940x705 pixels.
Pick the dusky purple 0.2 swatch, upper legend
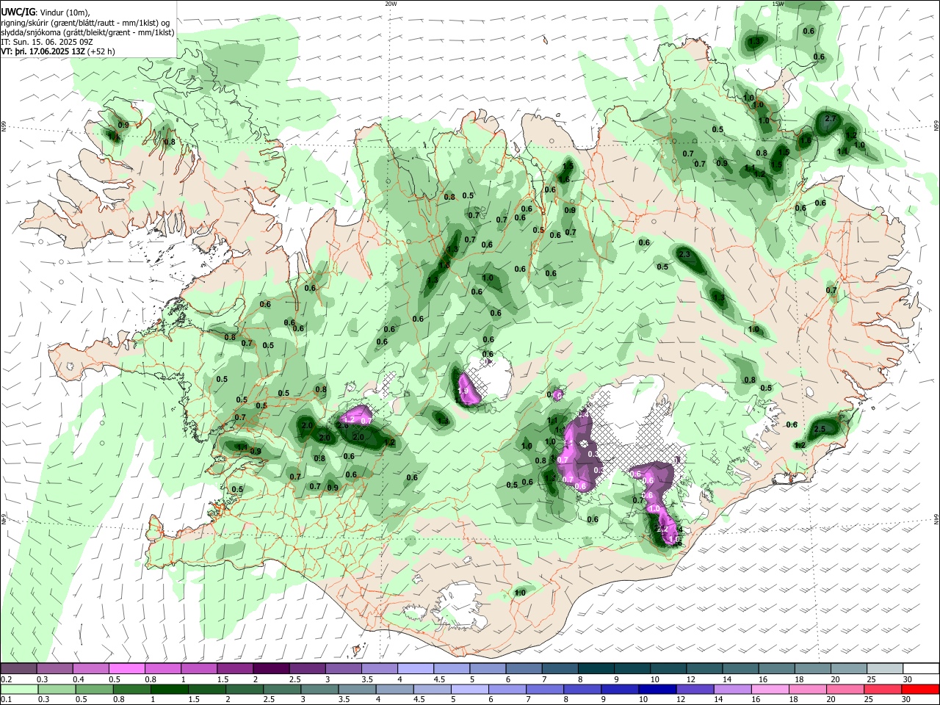18,668
